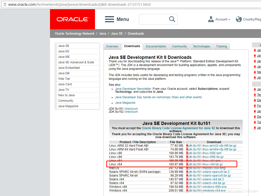Download jdk-8u161-linux-arm64-vfp-hflt.tar.gz
The image size is (261, 196).
212,149
